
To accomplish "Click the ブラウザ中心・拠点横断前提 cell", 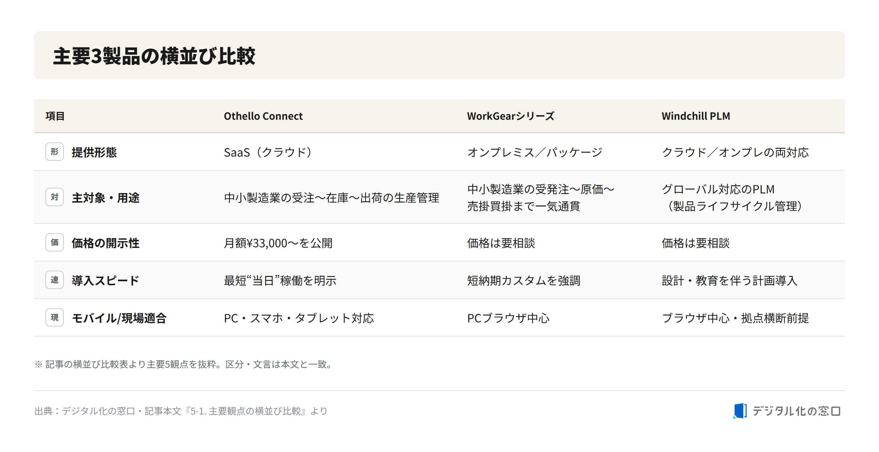I will point(735,318).
